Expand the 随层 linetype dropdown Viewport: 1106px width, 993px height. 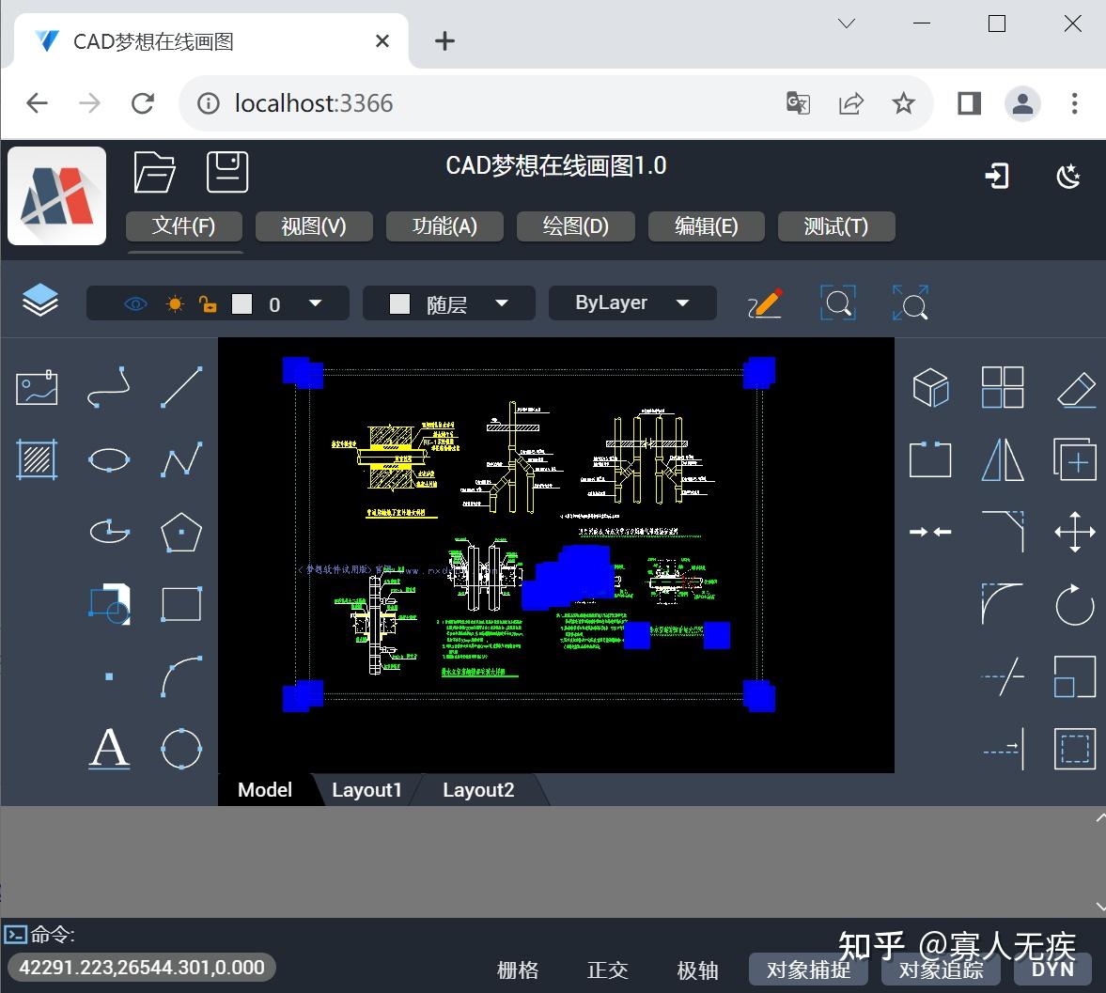[x=502, y=303]
